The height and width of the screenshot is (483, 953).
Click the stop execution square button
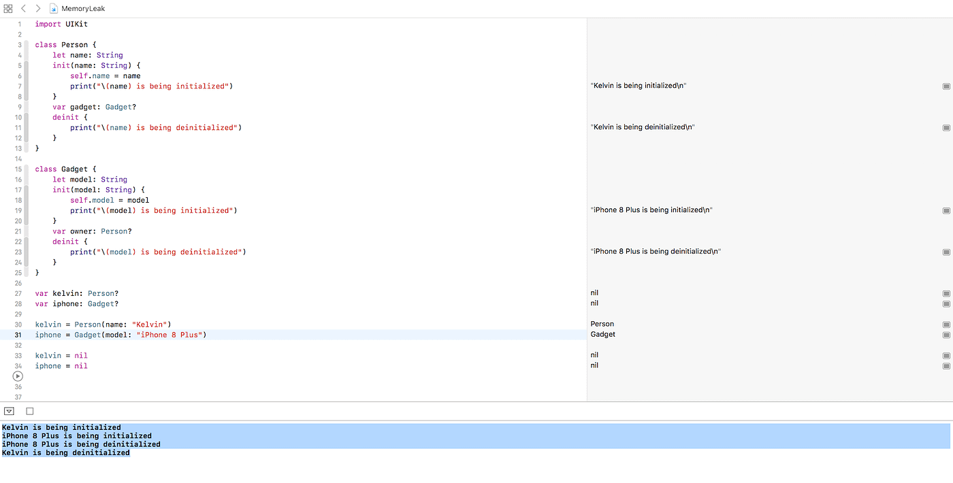pyautogui.click(x=29, y=410)
